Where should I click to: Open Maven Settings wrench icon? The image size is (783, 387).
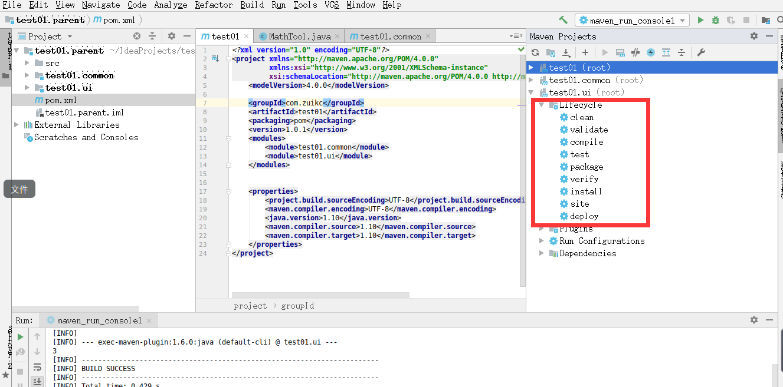pyautogui.click(x=701, y=52)
